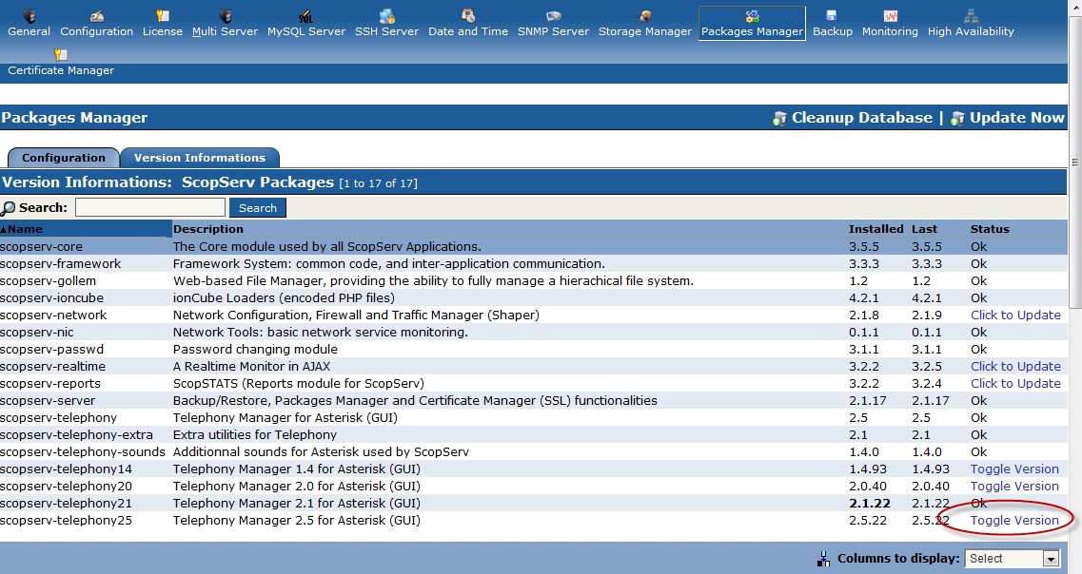The width and height of the screenshot is (1082, 574).
Task: Open the SSH Server icon
Action: coord(387,15)
